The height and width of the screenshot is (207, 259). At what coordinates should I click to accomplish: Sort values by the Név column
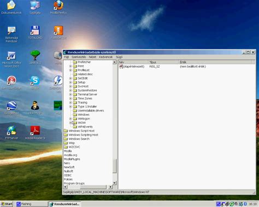pos(133,62)
